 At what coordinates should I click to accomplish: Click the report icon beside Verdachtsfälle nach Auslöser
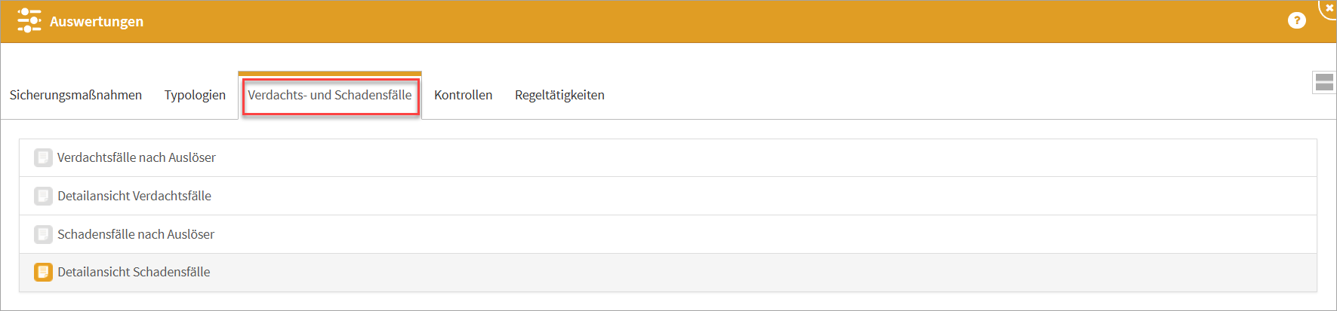tap(43, 157)
